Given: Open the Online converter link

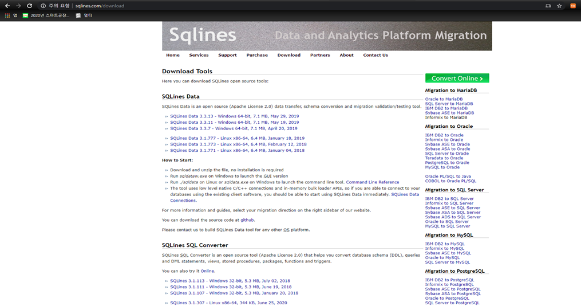Looking at the screenshot, I should click(x=207, y=271).
